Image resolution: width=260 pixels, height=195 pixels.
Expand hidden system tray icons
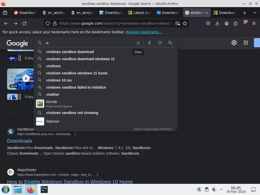click(x=221, y=189)
